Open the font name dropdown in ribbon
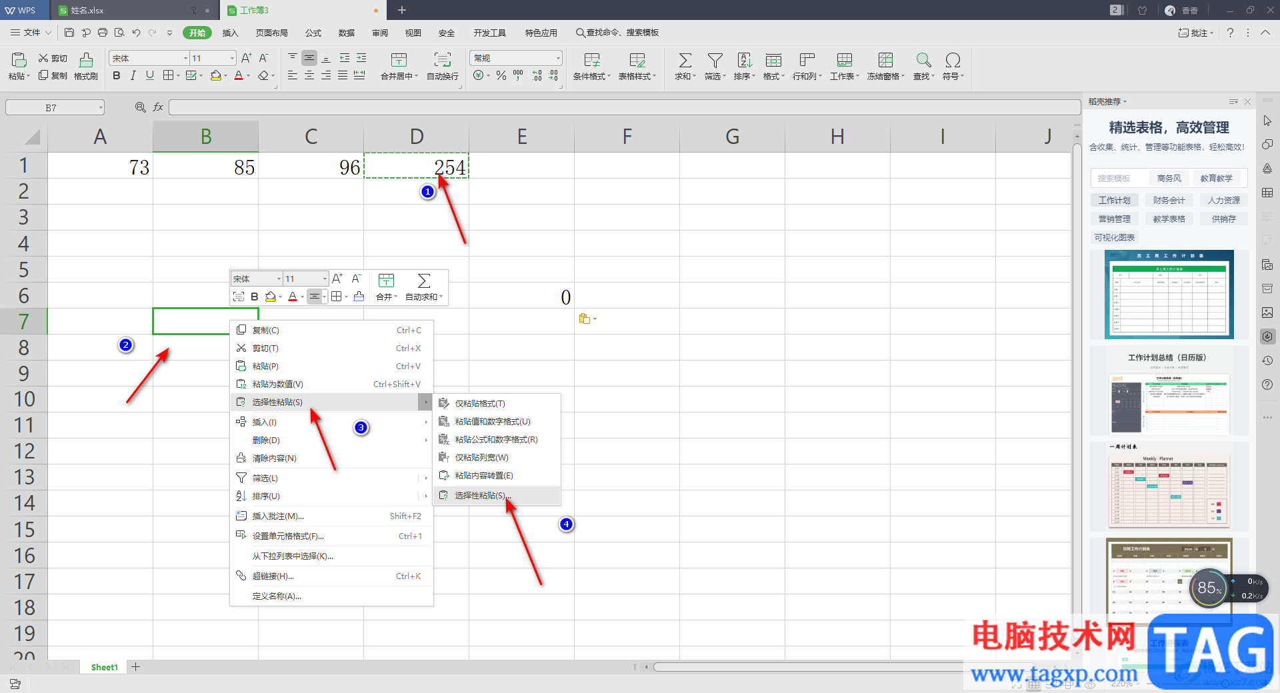 coord(185,59)
